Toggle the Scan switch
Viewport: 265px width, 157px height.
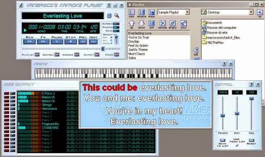coord(116,31)
